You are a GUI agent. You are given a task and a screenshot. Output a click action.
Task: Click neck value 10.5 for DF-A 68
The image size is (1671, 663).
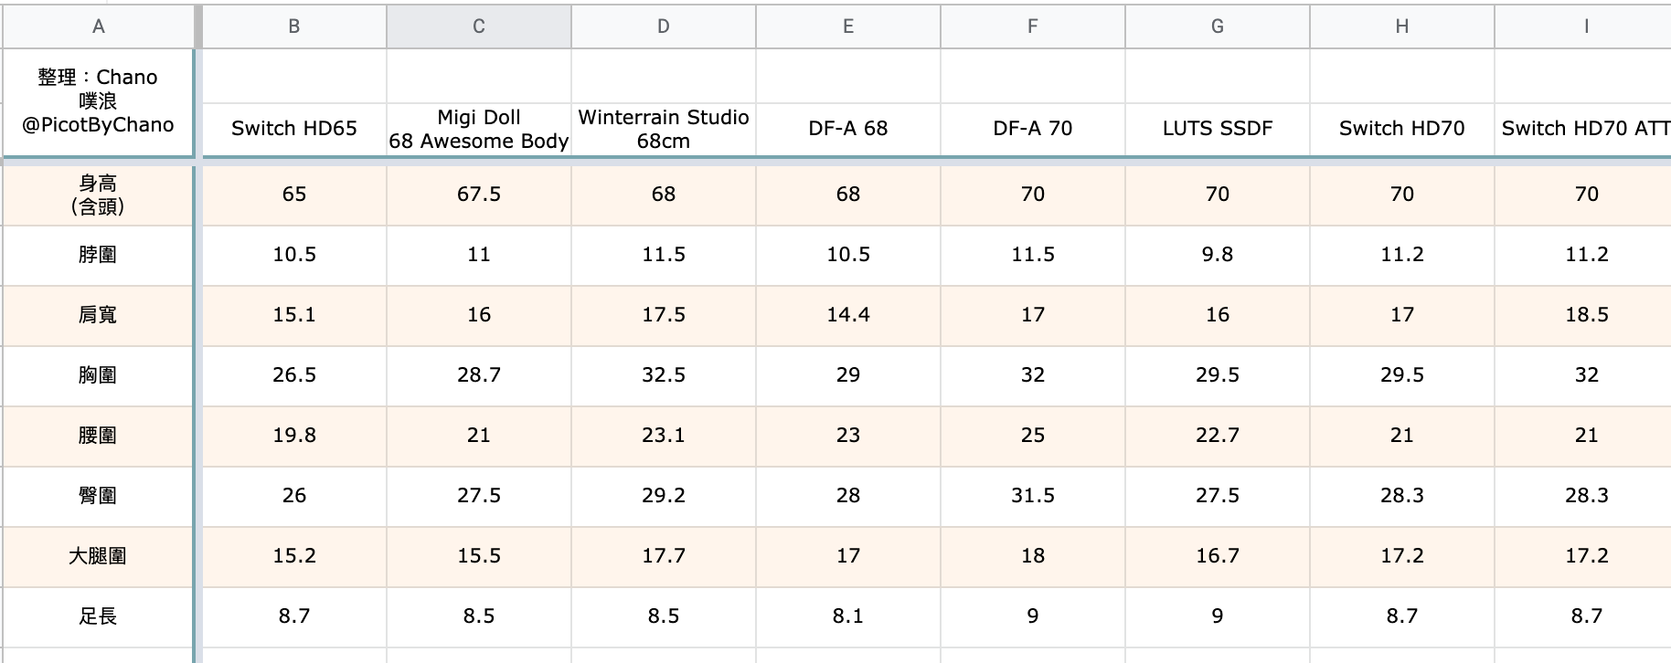coord(848,255)
